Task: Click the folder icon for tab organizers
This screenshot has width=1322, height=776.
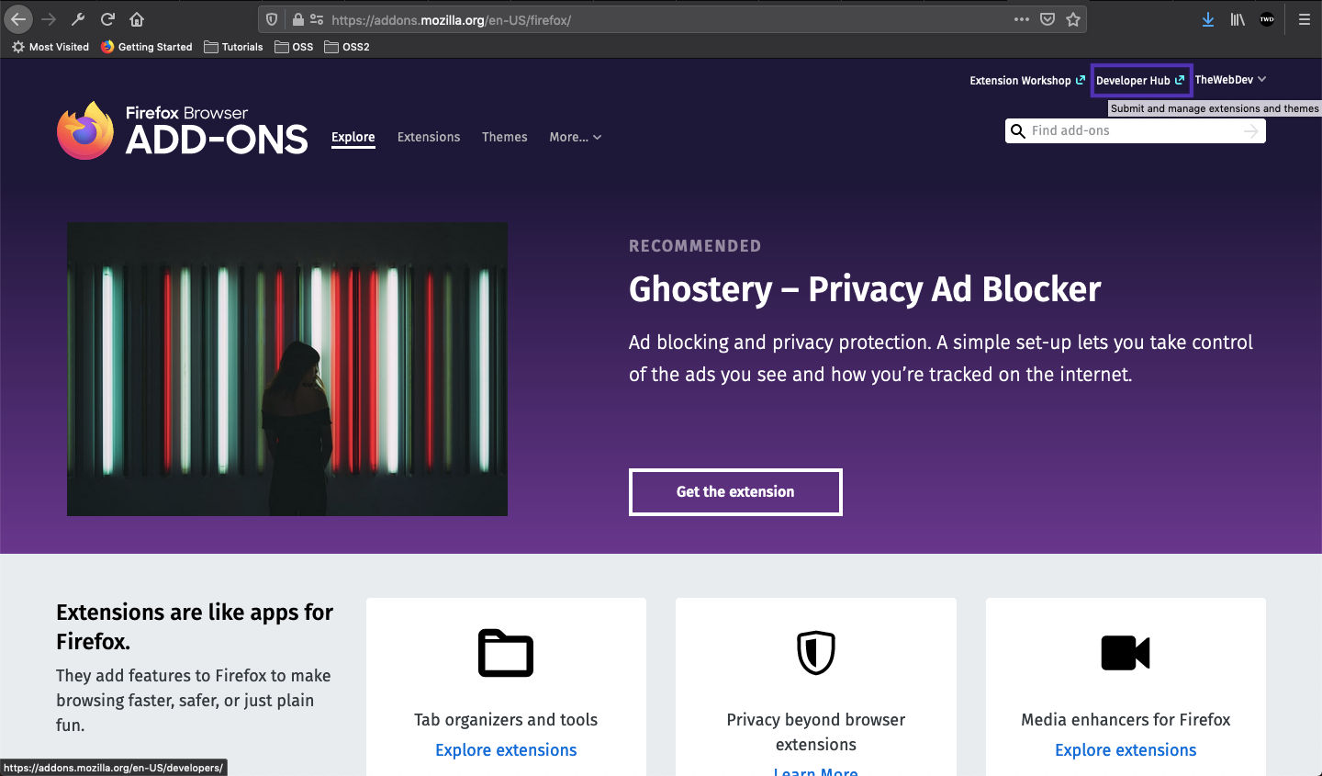Action: 506,653
